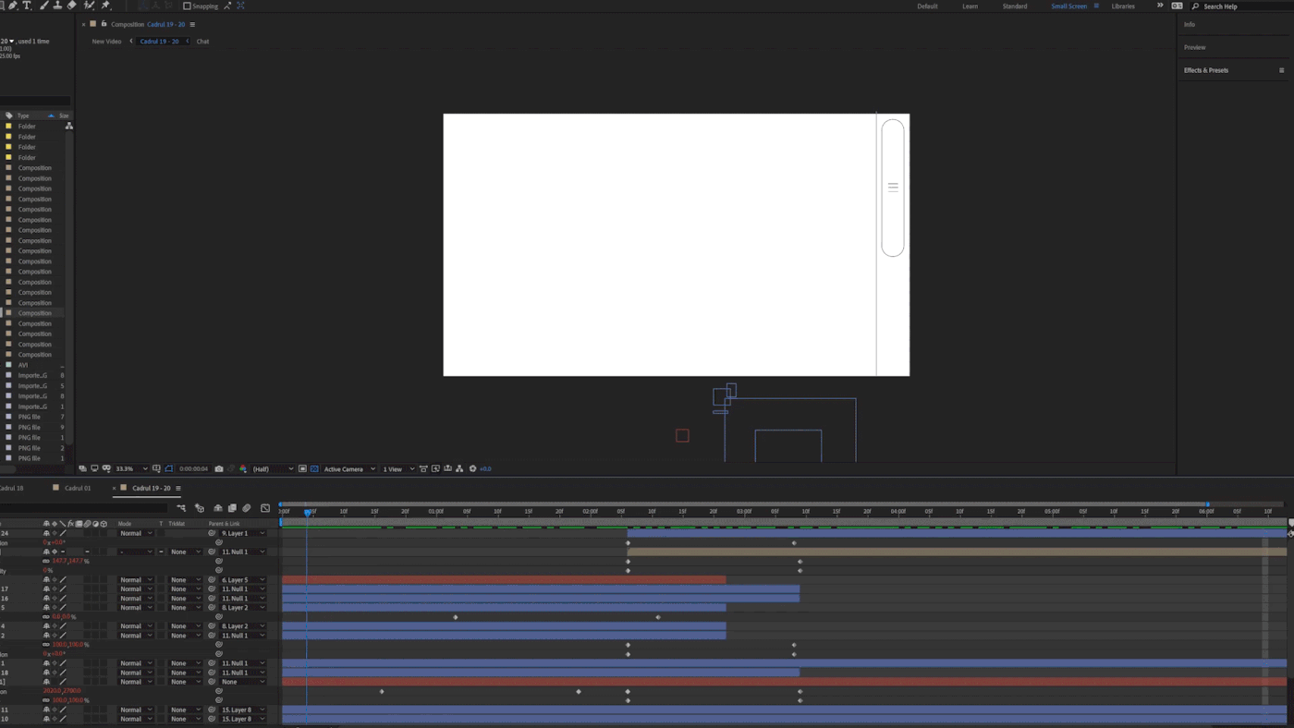The image size is (1294, 728).
Task: Click the New Video breadcrumb in composition viewer
Action: click(x=106, y=42)
